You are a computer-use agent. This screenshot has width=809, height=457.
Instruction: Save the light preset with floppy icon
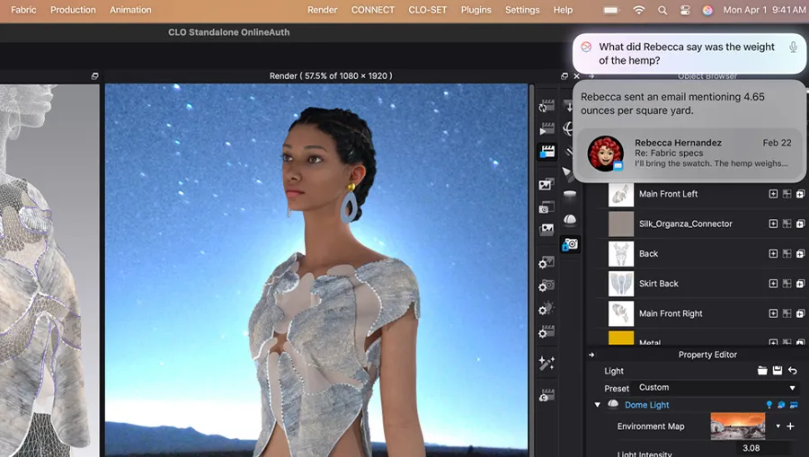click(777, 371)
